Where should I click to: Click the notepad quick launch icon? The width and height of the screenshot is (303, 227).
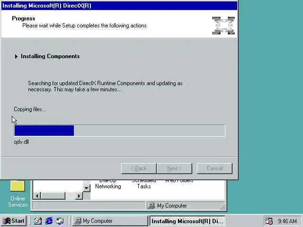click(38, 221)
